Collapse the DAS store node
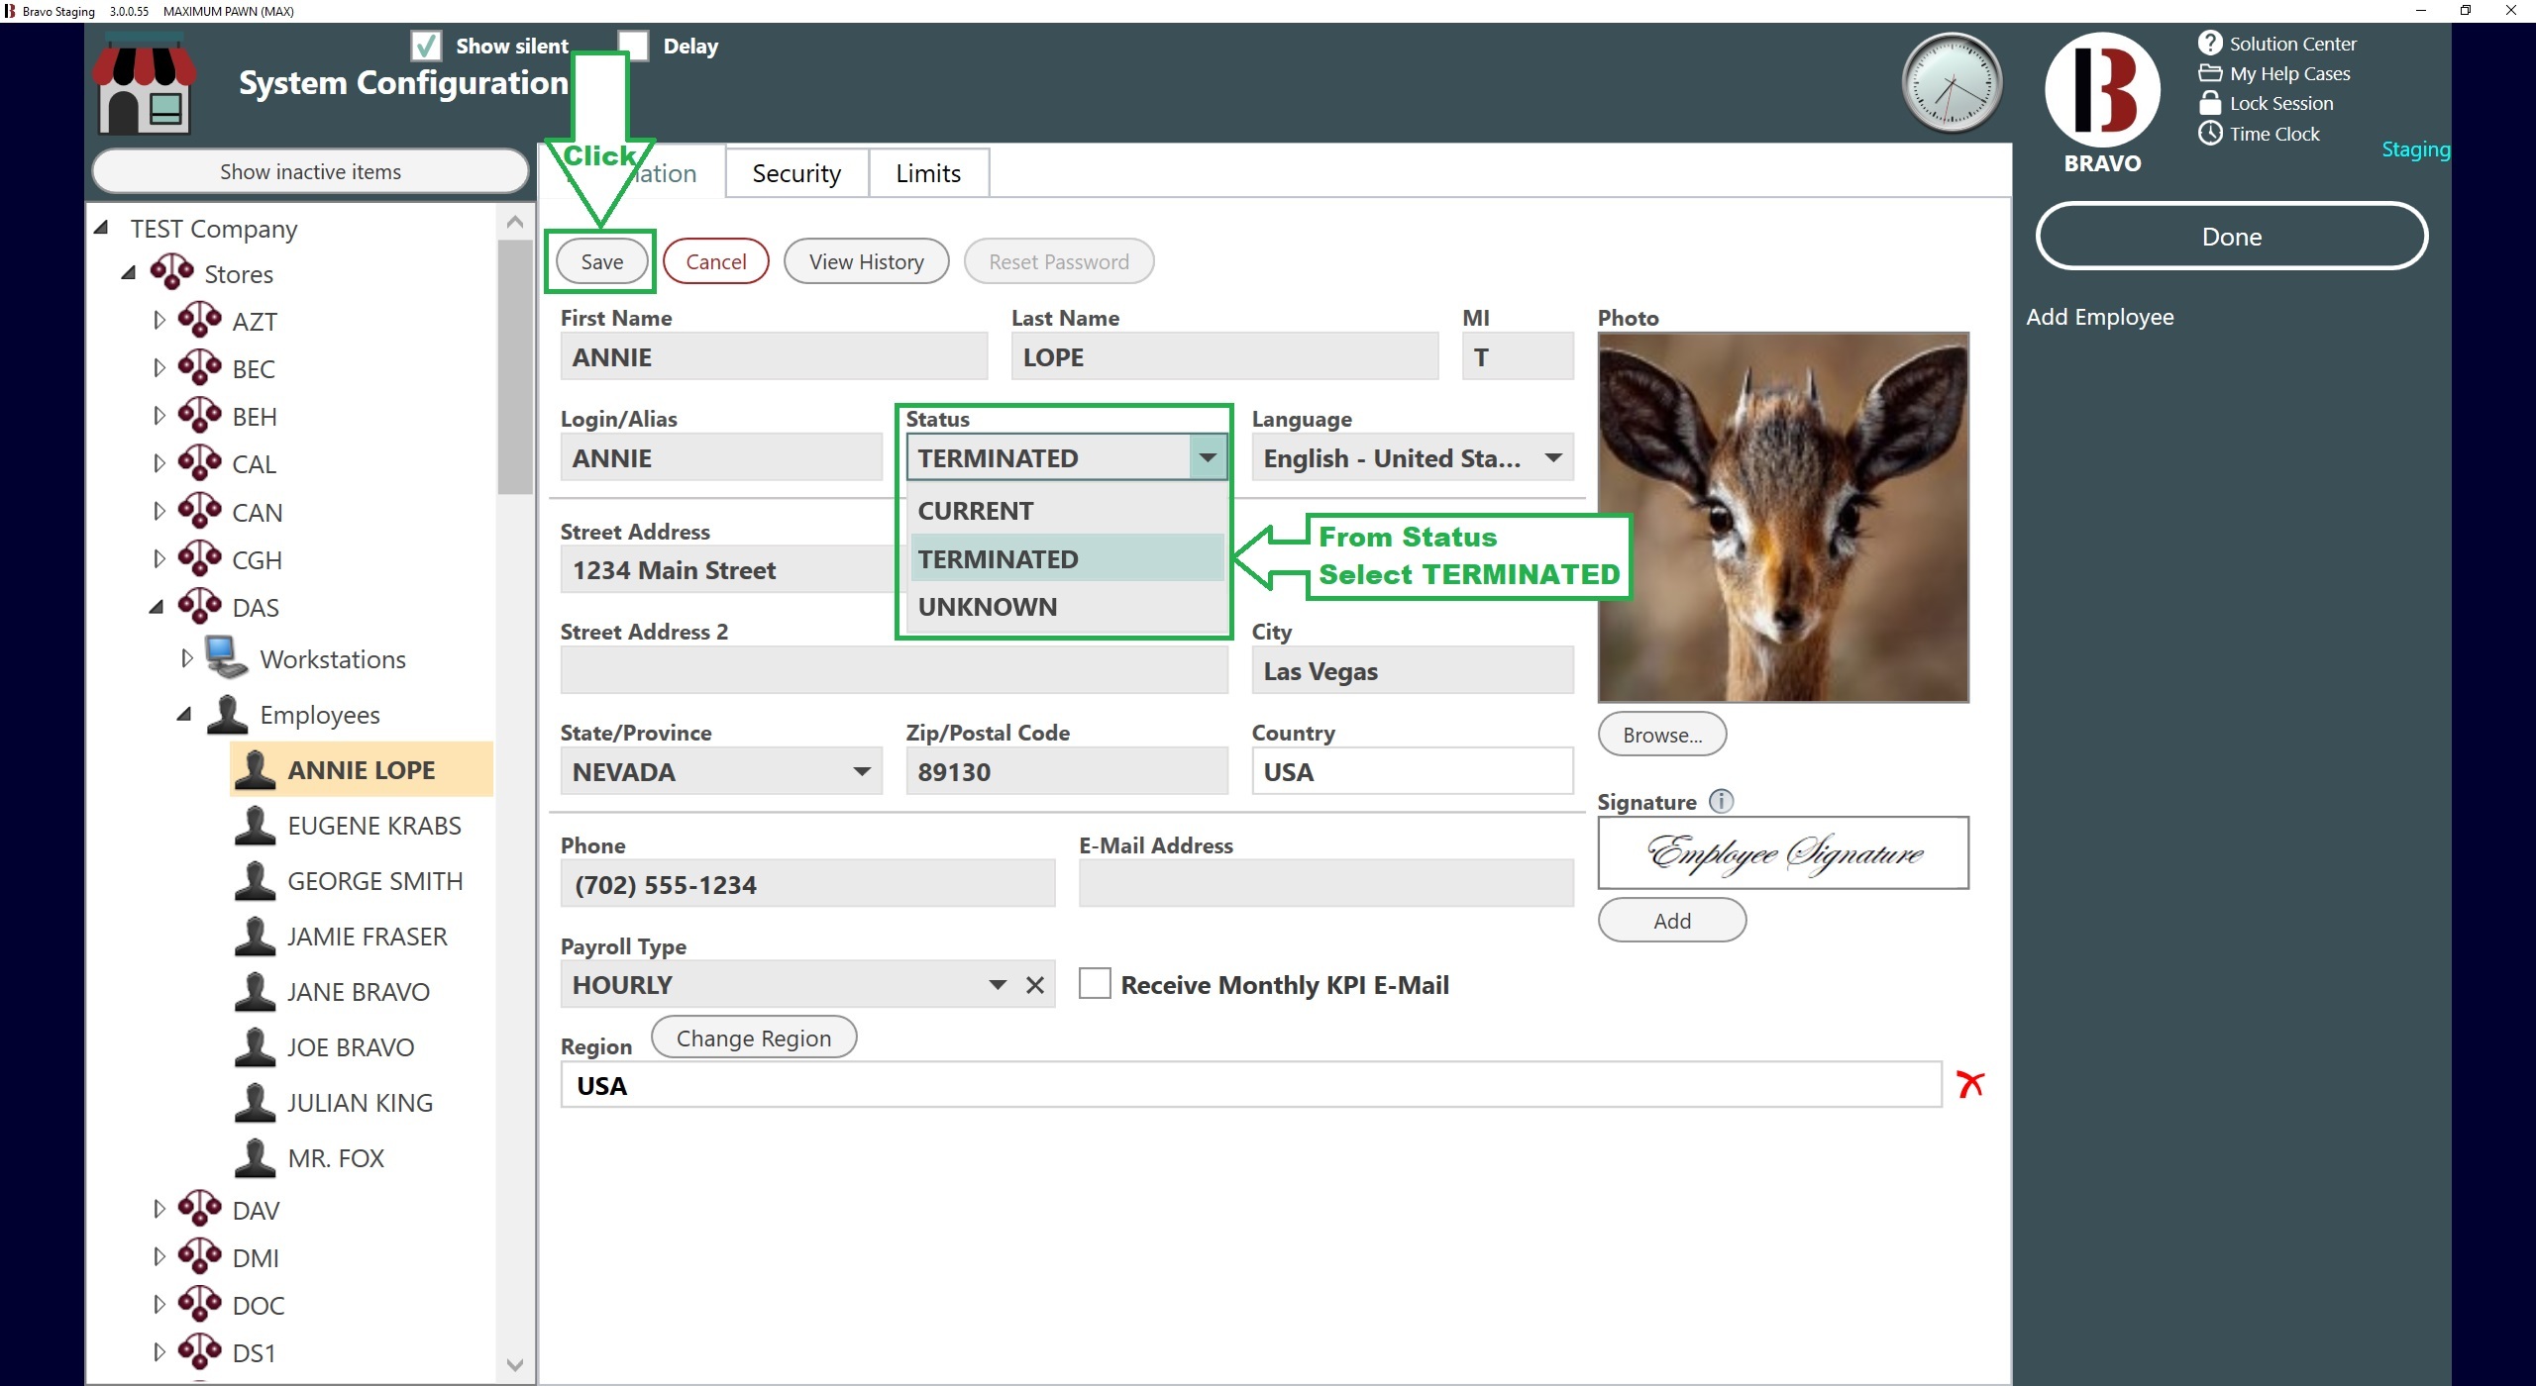Image resolution: width=2536 pixels, height=1386 pixels. coord(157,606)
